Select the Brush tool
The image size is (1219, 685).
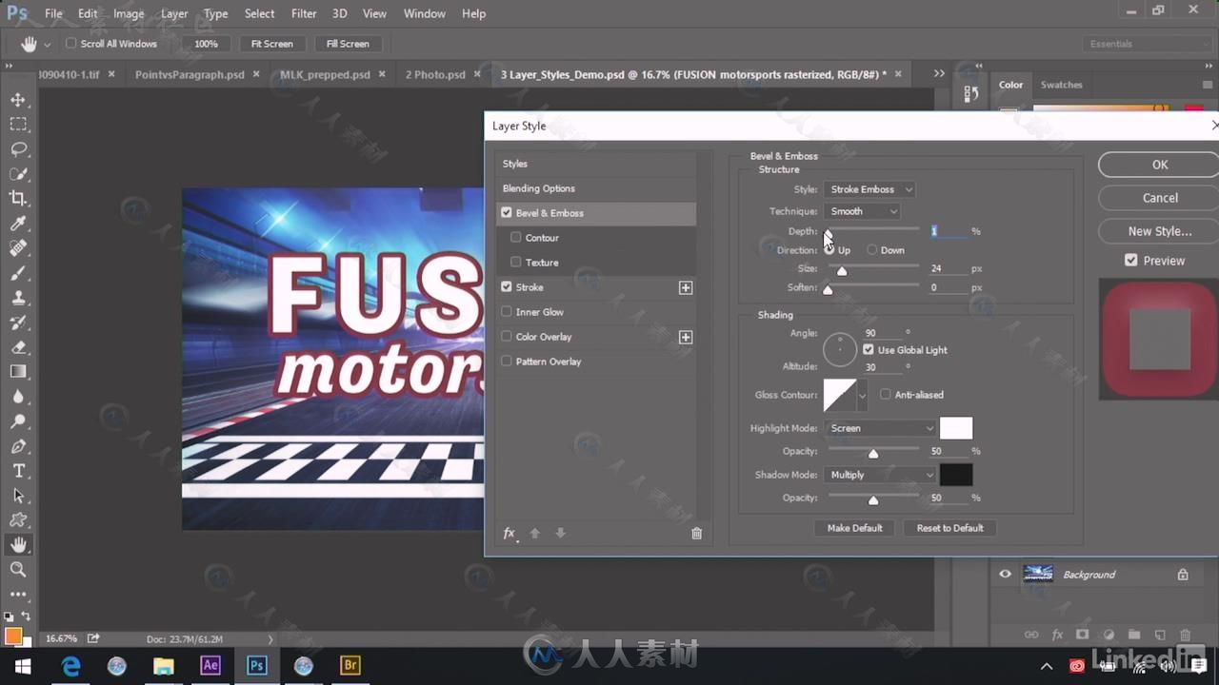pyautogui.click(x=18, y=273)
